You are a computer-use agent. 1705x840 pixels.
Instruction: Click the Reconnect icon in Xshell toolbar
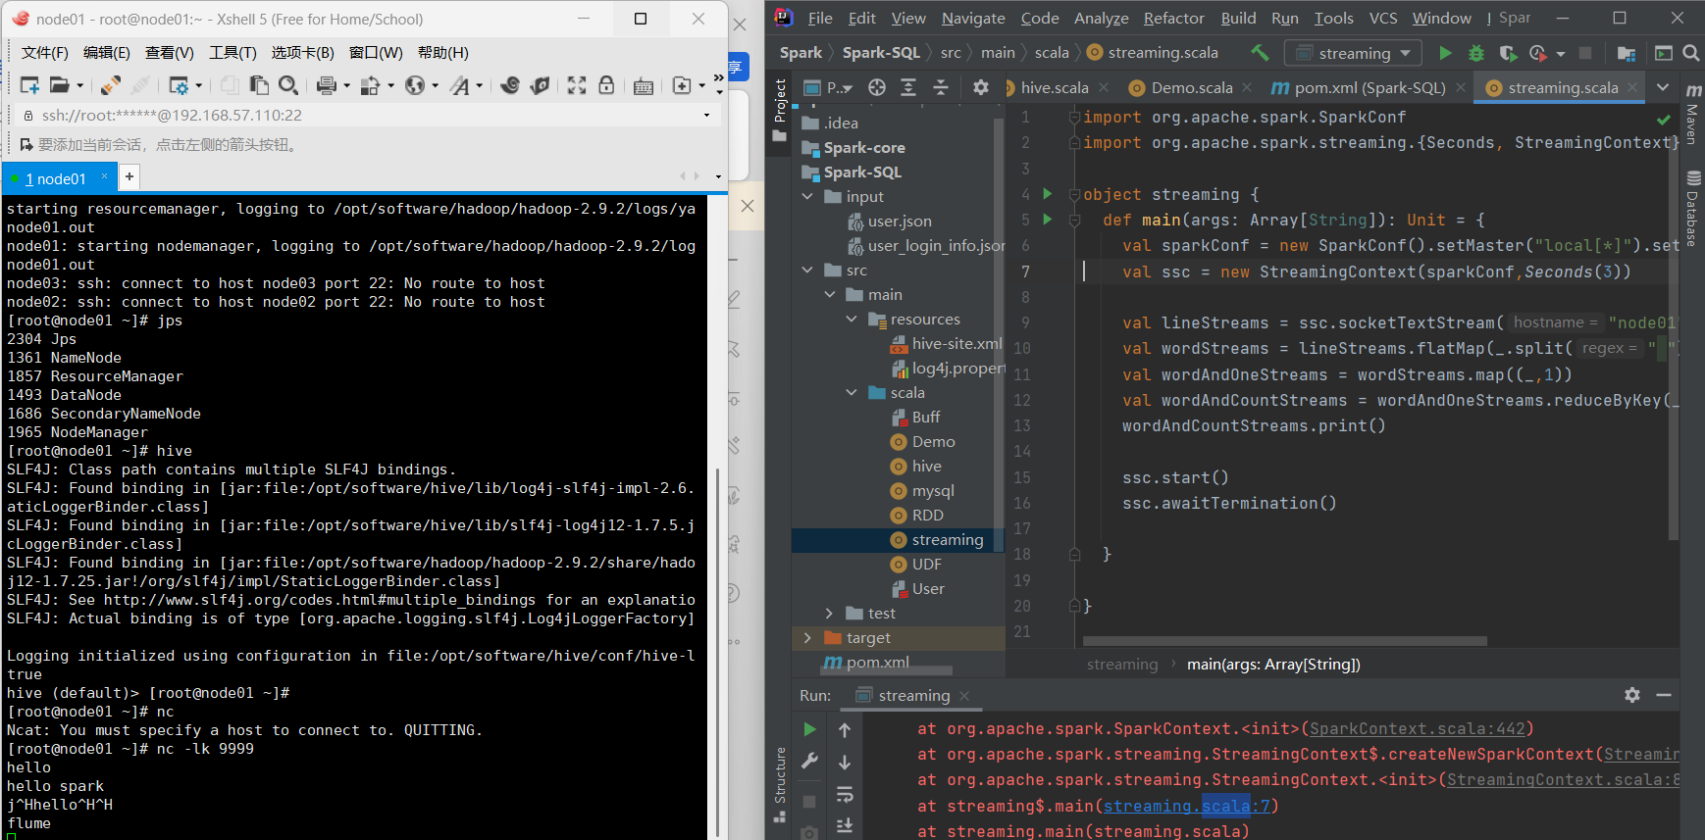pyautogui.click(x=111, y=86)
